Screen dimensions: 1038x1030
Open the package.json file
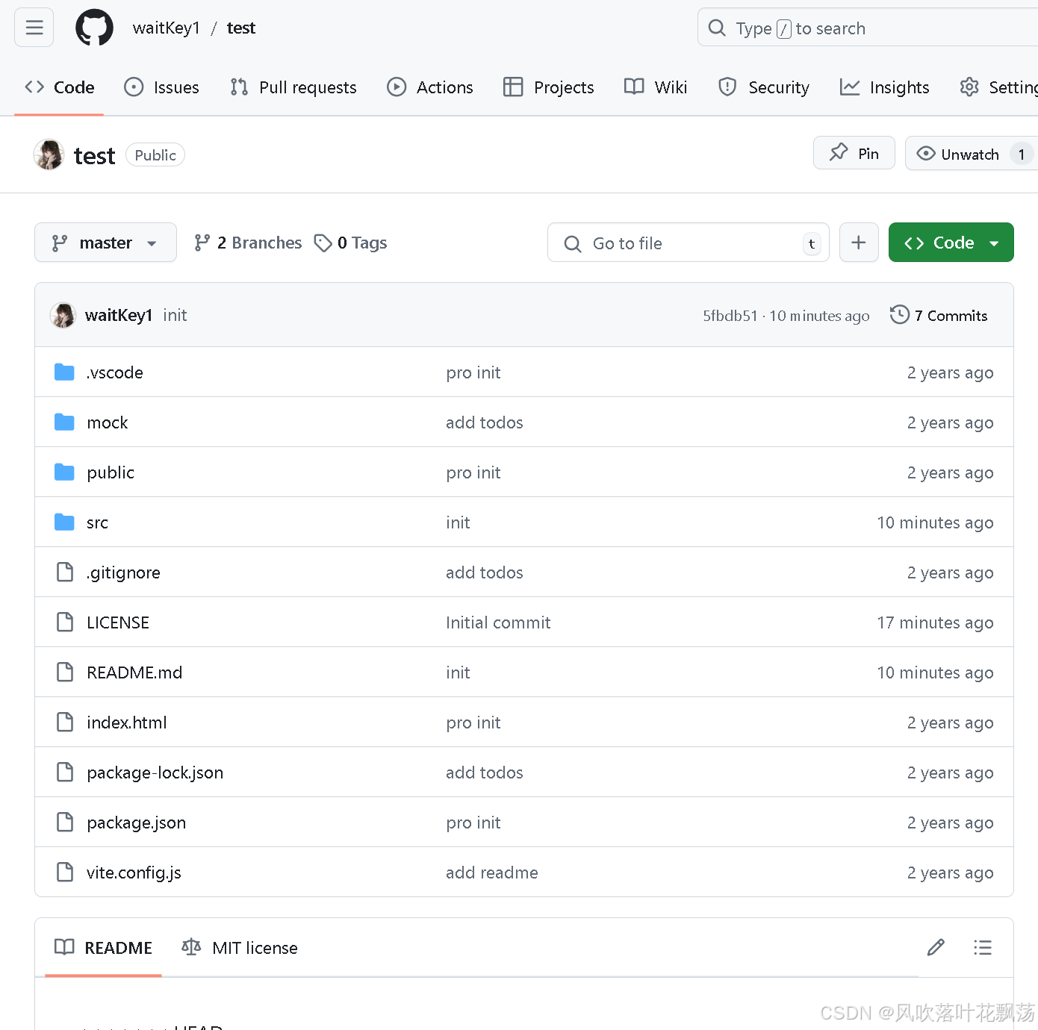[x=136, y=823]
